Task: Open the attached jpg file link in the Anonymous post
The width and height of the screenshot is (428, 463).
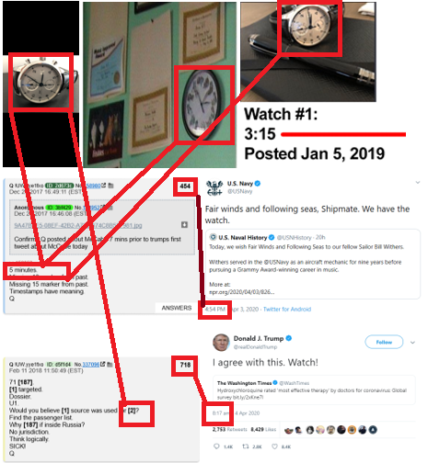Action: [78, 225]
